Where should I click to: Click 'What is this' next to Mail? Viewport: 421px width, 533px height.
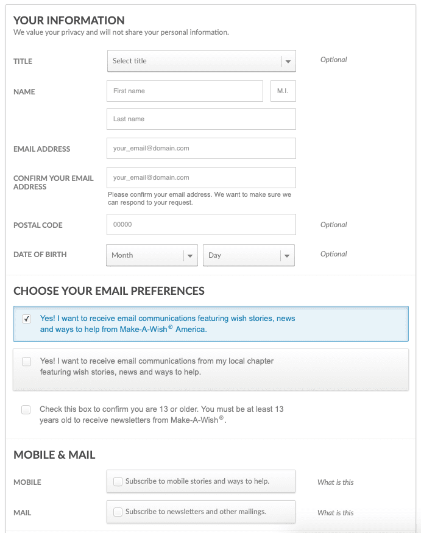pyautogui.click(x=335, y=512)
